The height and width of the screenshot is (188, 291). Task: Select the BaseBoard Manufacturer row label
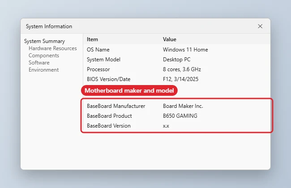pos(116,106)
